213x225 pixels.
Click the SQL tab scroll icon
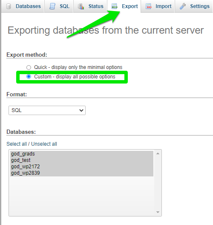click(x=52, y=6)
